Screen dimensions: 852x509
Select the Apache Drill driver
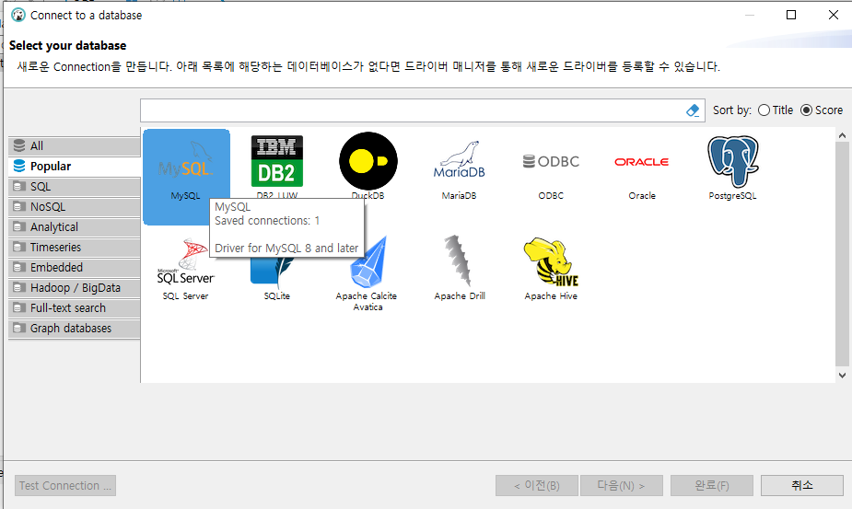tap(459, 269)
